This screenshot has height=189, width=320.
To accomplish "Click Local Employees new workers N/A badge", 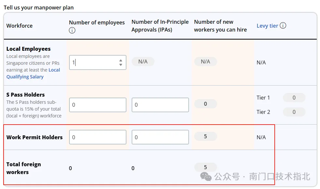I will [x=205, y=61].
